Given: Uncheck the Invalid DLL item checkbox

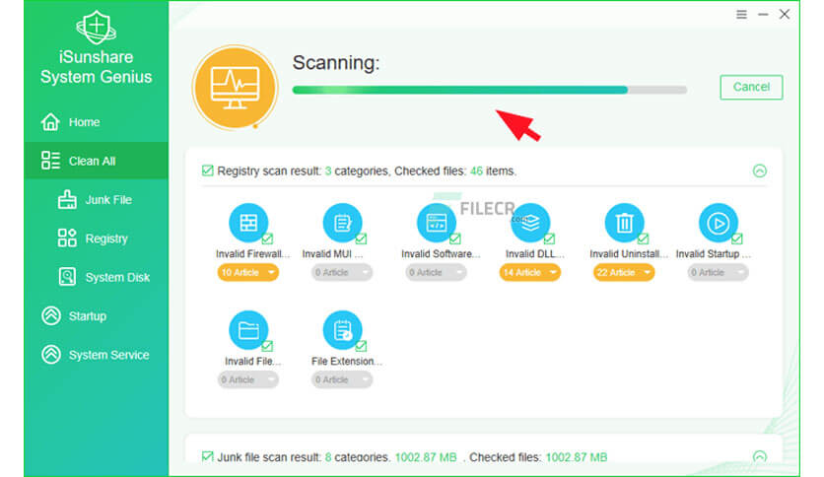Looking at the screenshot, I should click(549, 239).
